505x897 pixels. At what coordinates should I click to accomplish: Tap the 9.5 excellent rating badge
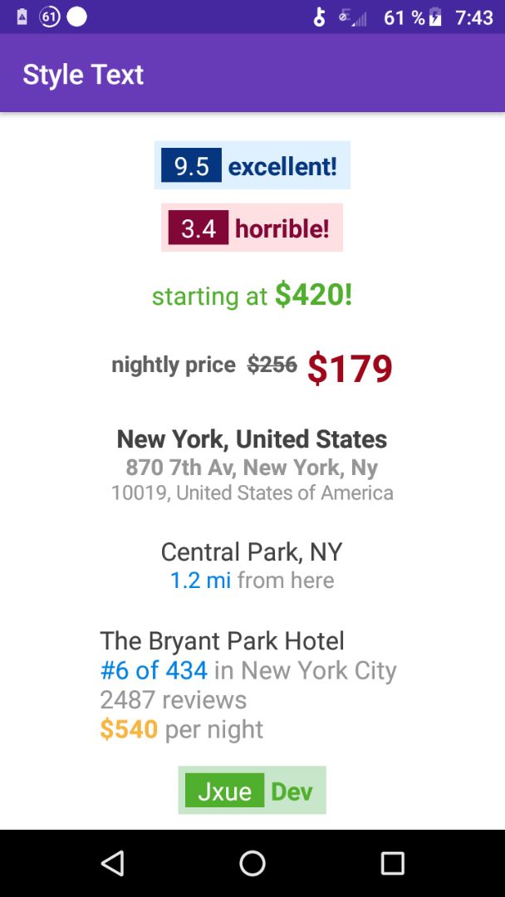[x=252, y=166]
